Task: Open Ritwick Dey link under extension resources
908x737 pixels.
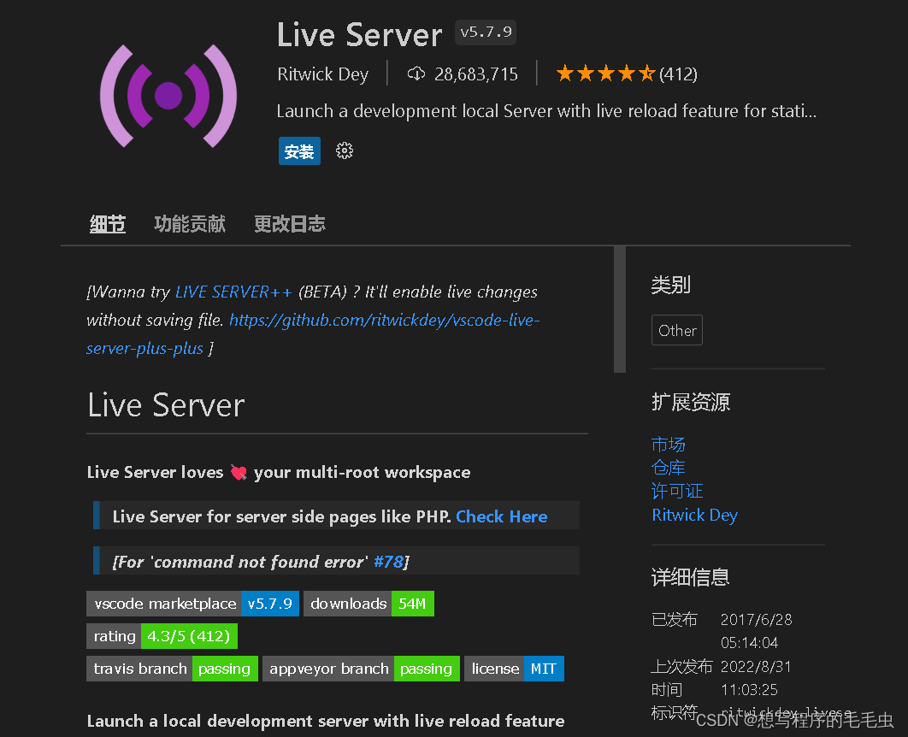Action: [695, 515]
